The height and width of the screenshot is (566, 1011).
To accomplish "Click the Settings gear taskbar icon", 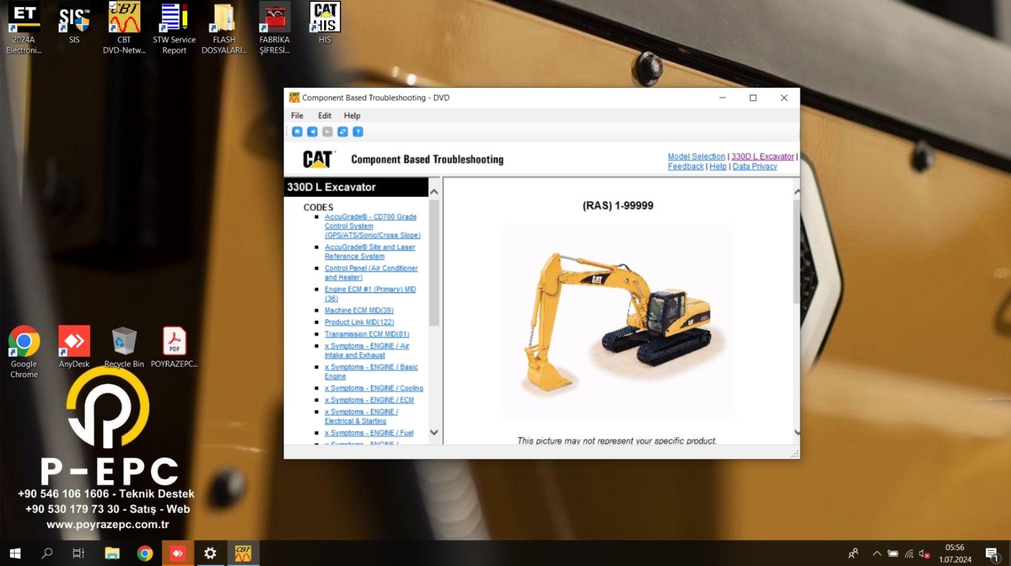I will coord(210,553).
